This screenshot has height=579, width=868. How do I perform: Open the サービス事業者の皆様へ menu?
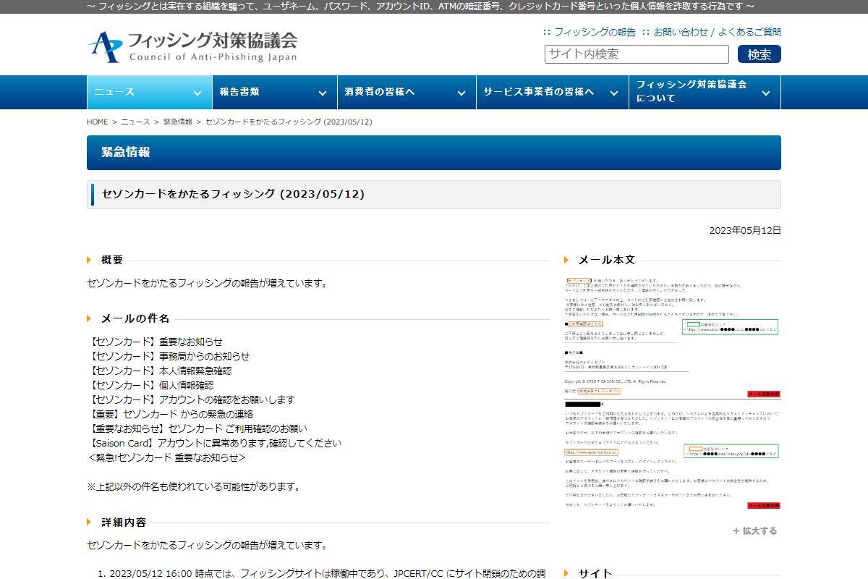click(553, 92)
